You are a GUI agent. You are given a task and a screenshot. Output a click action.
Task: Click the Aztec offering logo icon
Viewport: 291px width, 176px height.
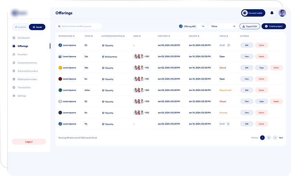60,90
